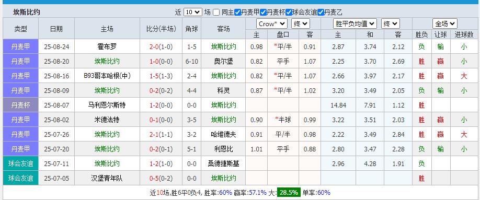Open the Crow* bookmaker dropdown
The height and width of the screenshot is (200, 480).
[272, 23]
